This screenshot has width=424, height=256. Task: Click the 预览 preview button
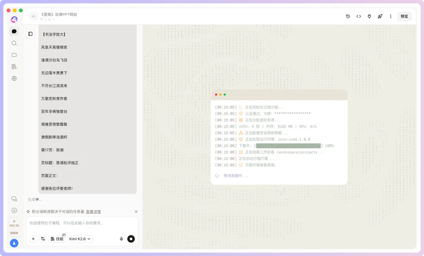tap(404, 16)
